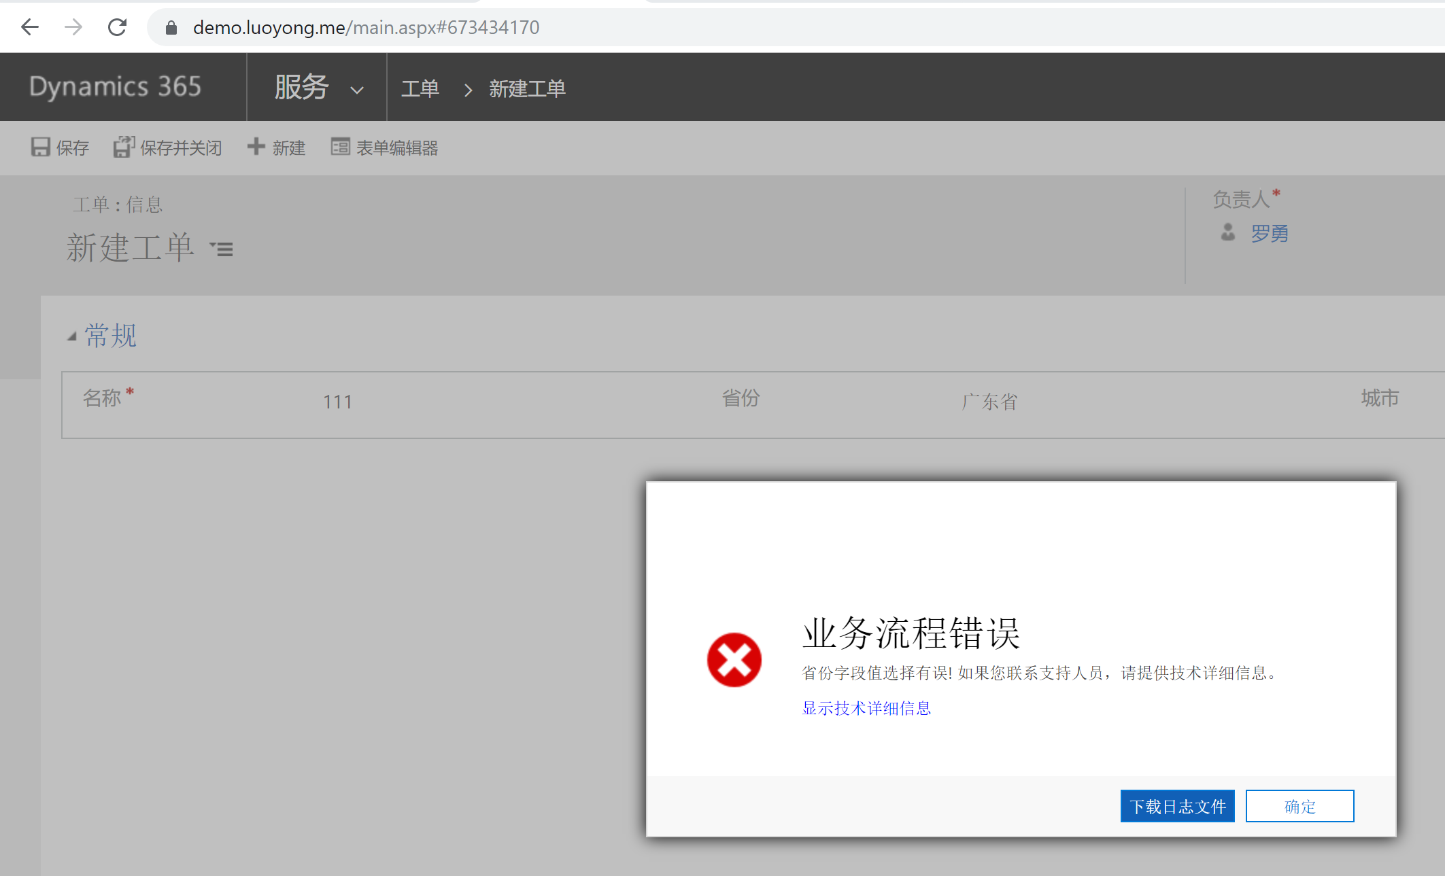Image resolution: width=1445 pixels, height=876 pixels.
Task: Click the 保存 command label
Action: click(73, 147)
